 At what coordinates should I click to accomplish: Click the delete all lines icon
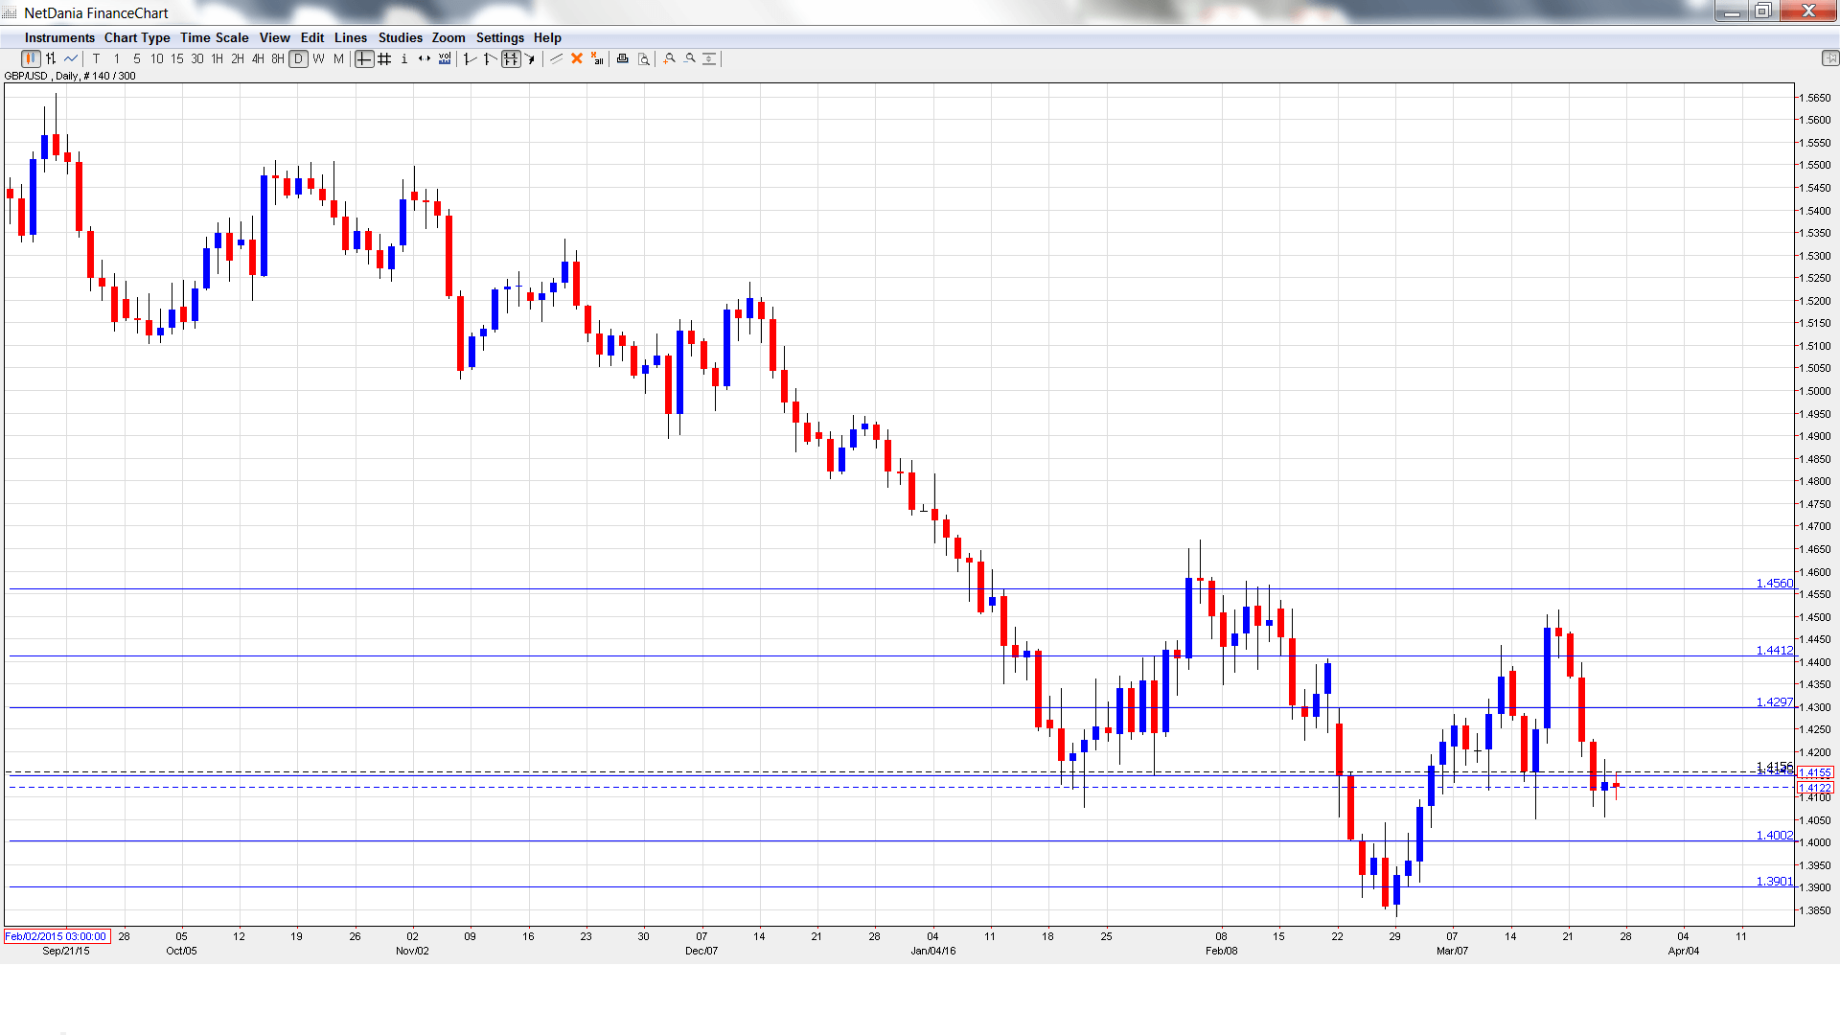point(597,59)
